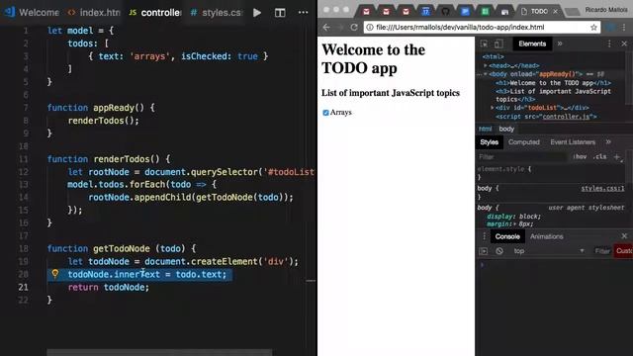Expand the todoList div node
Viewport: 633px width, 356px height.
(x=493, y=108)
